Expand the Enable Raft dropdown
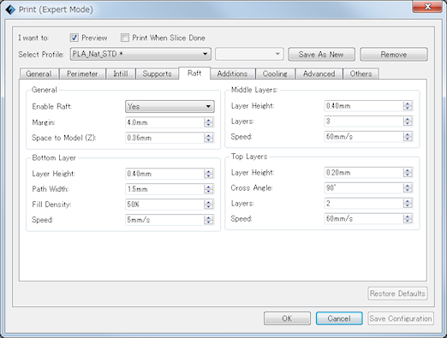 [170, 106]
